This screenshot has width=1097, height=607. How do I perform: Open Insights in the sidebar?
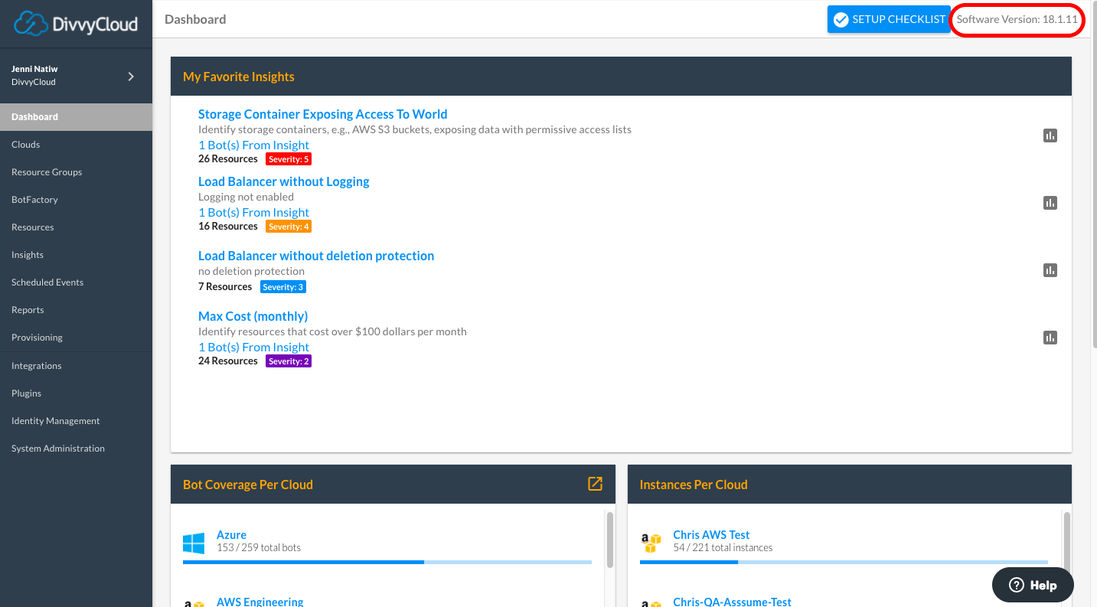pos(76,255)
